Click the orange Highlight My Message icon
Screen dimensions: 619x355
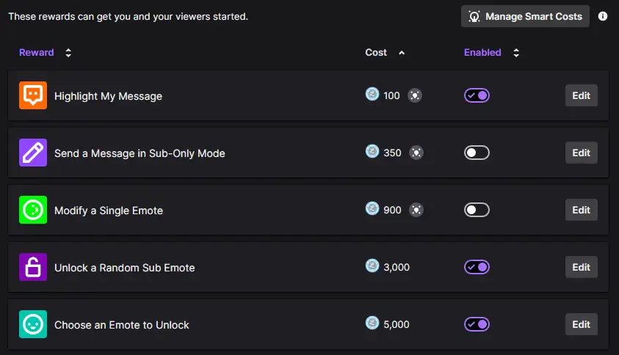click(x=33, y=95)
